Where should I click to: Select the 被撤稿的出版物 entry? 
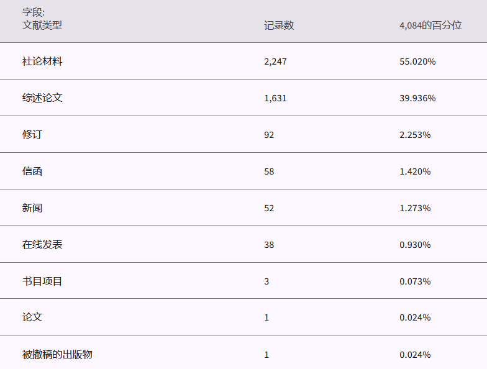click(x=57, y=354)
